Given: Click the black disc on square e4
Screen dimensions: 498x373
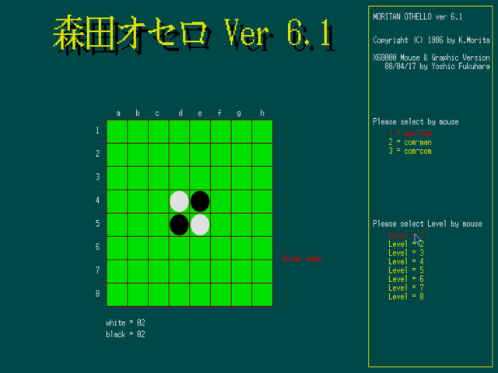Looking at the screenshot, I should [200, 201].
